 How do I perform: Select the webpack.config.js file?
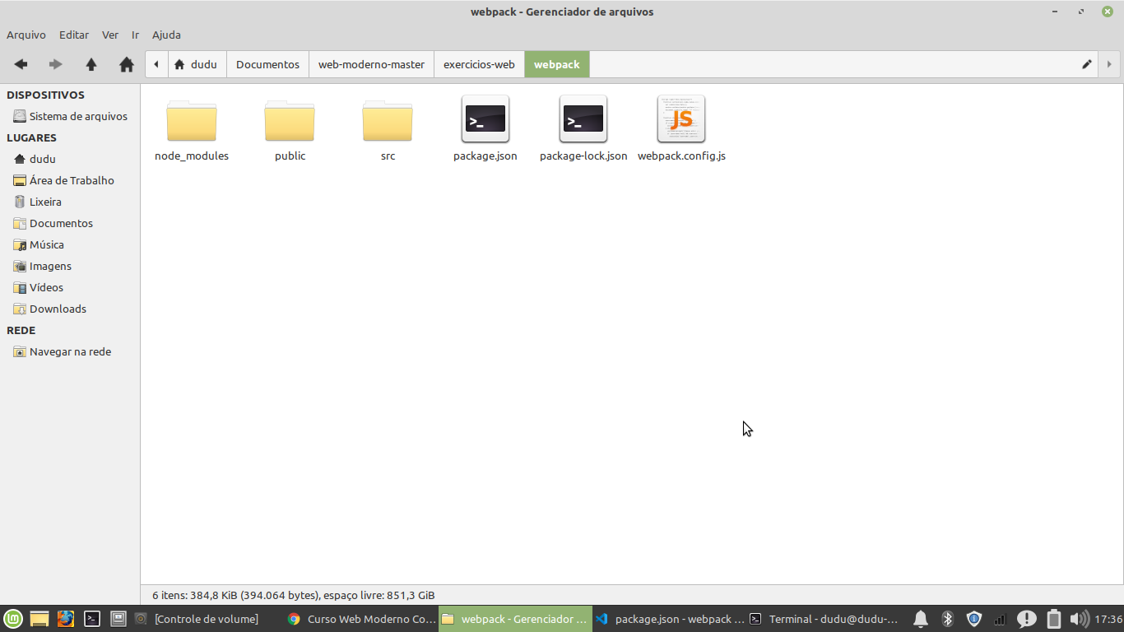point(681,119)
